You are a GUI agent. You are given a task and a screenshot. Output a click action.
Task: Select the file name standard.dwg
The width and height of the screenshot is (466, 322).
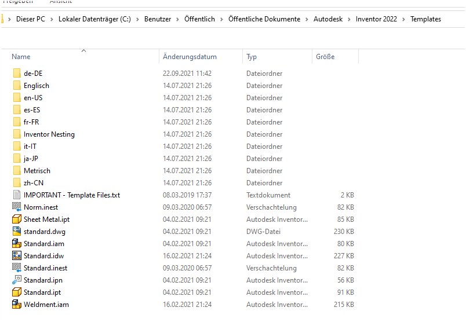click(x=45, y=232)
